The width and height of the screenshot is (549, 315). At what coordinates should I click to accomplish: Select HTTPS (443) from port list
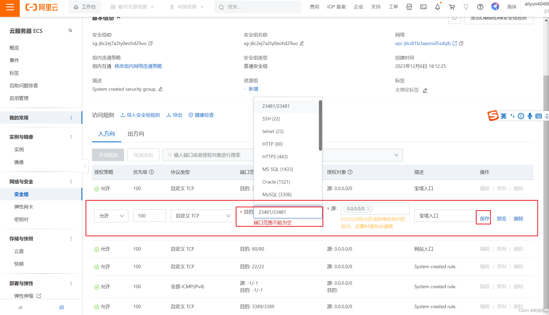coord(286,157)
